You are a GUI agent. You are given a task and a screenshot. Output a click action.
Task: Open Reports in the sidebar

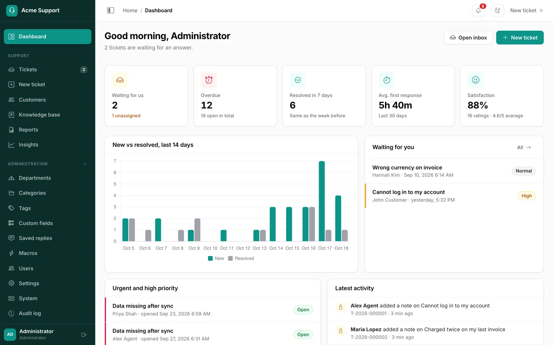coord(48,130)
